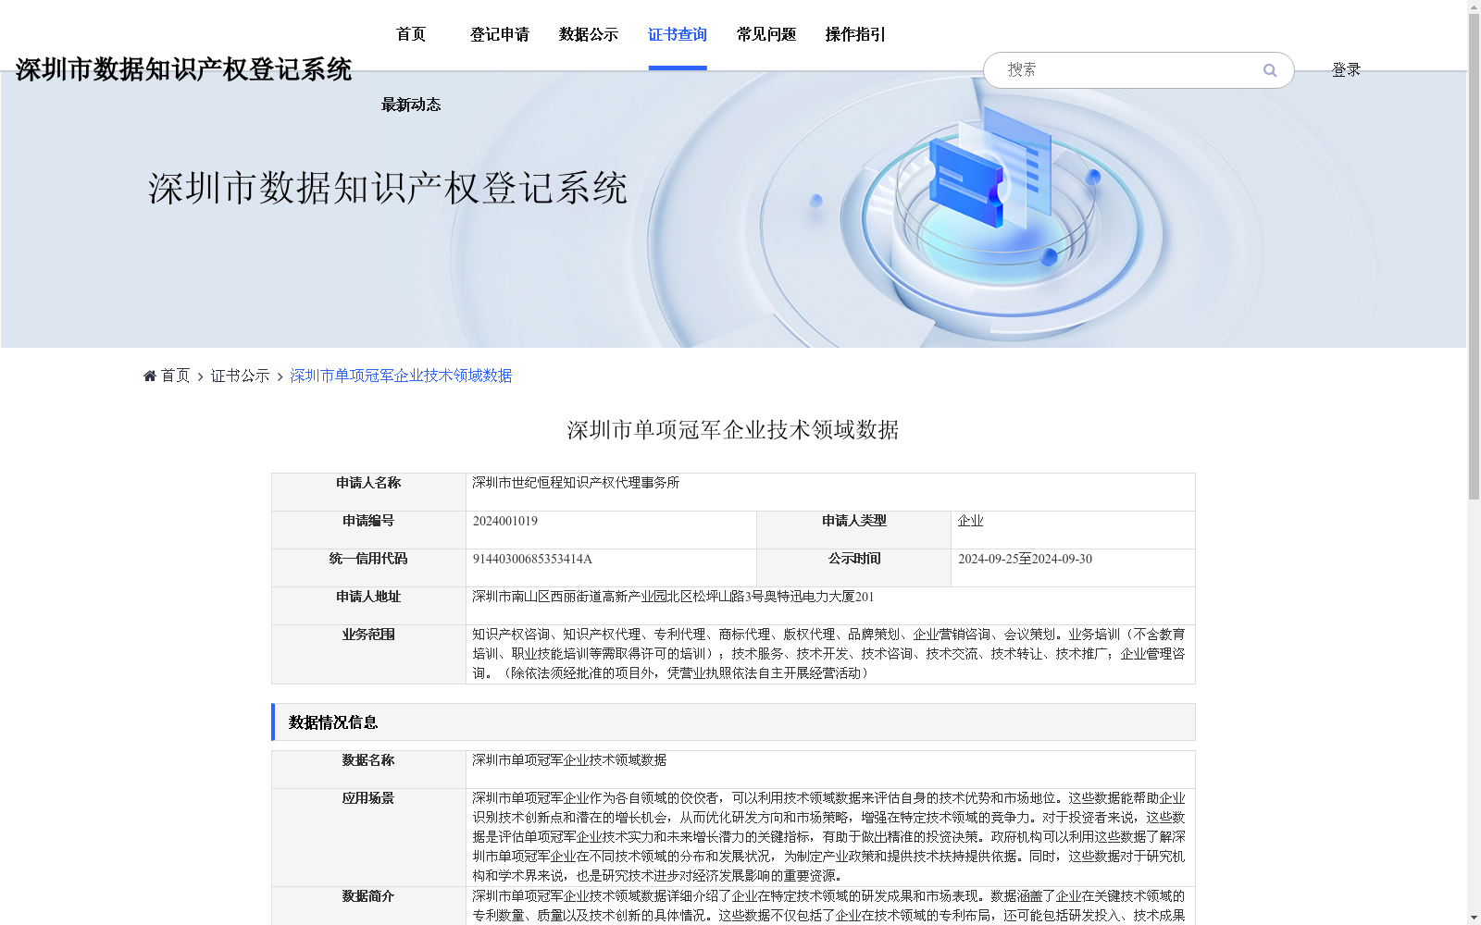The width and height of the screenshot is (1481, 925).
Task: Click the search magnifier icon
Action: 1269,70
